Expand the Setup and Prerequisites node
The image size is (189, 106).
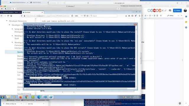(x=12, y=29)
